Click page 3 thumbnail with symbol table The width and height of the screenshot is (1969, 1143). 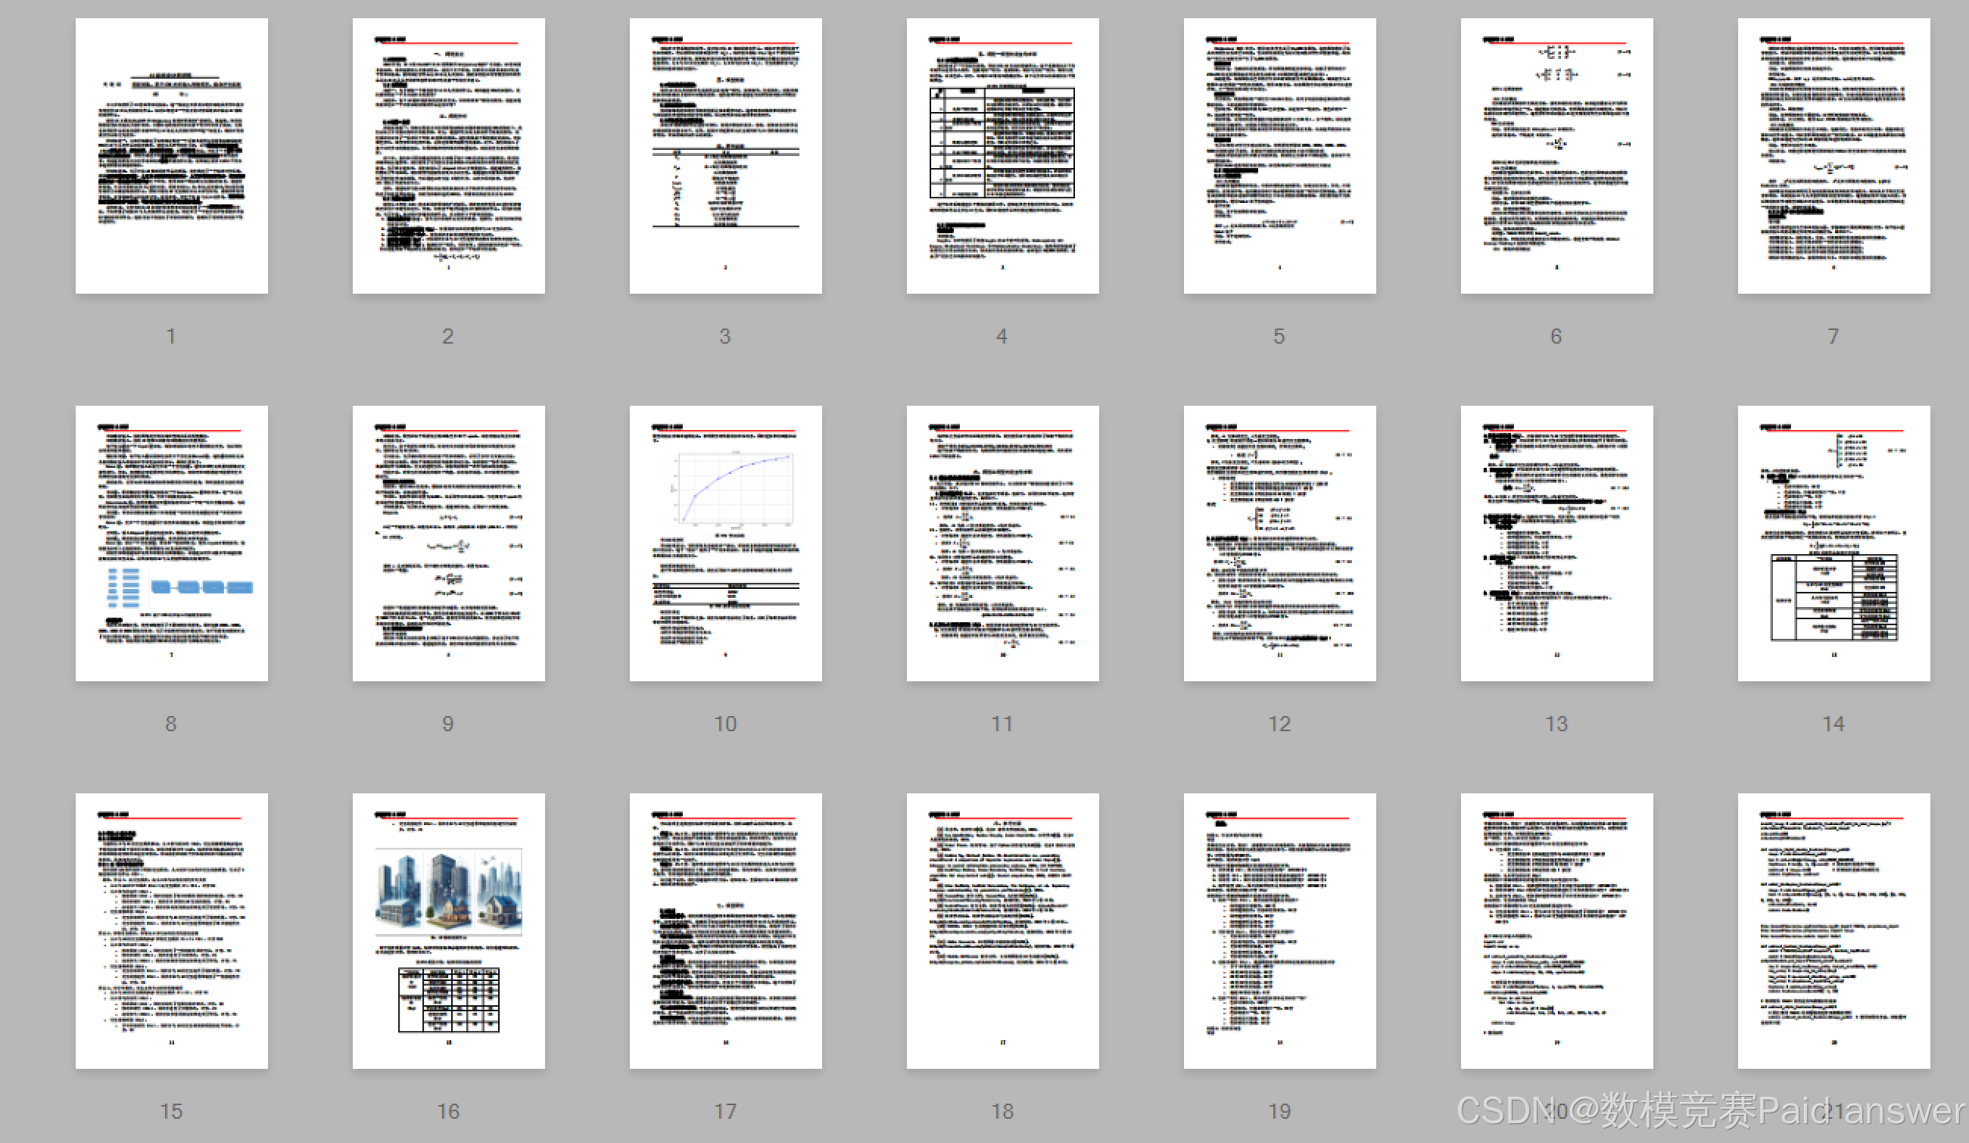tap(725, 155)
